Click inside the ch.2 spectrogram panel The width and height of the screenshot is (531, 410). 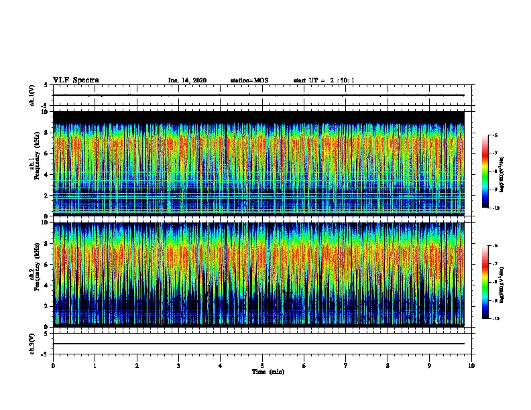[259, 275]
